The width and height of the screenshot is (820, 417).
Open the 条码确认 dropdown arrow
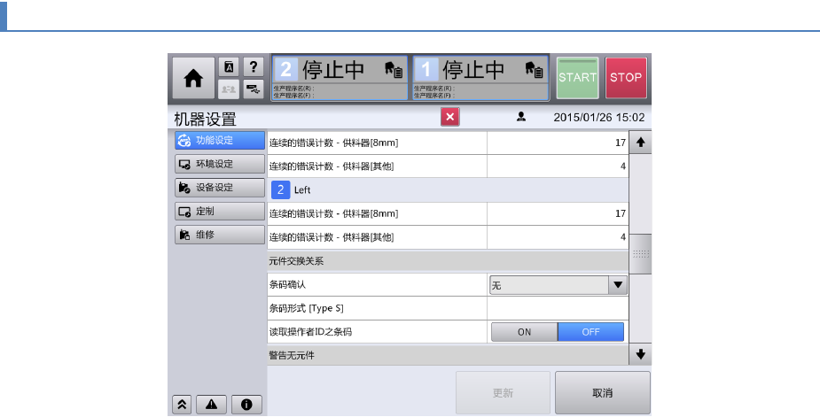(618, 285)
